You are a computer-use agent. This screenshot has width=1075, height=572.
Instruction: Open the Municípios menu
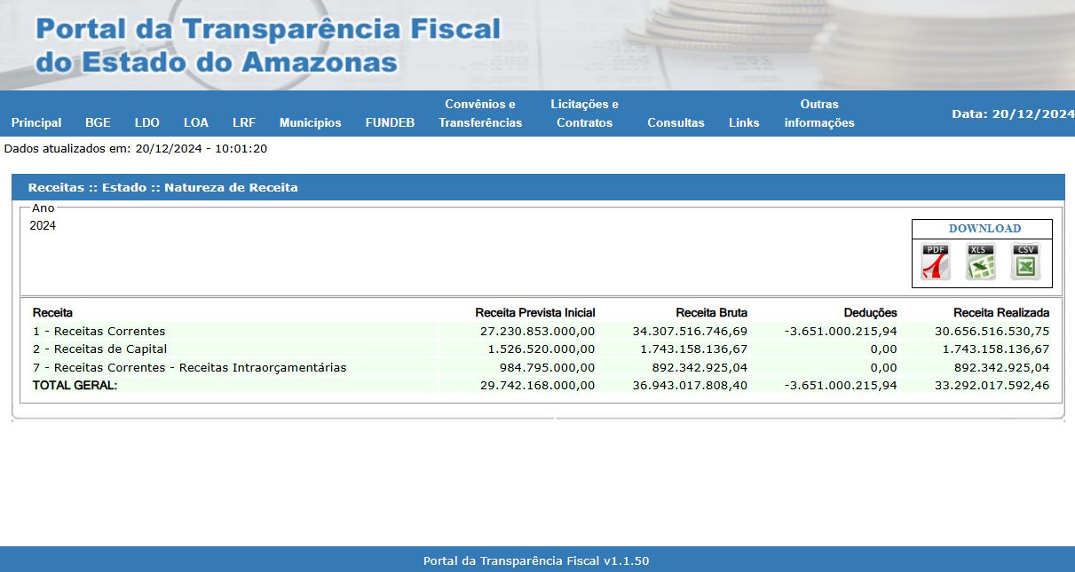(310, 122)
